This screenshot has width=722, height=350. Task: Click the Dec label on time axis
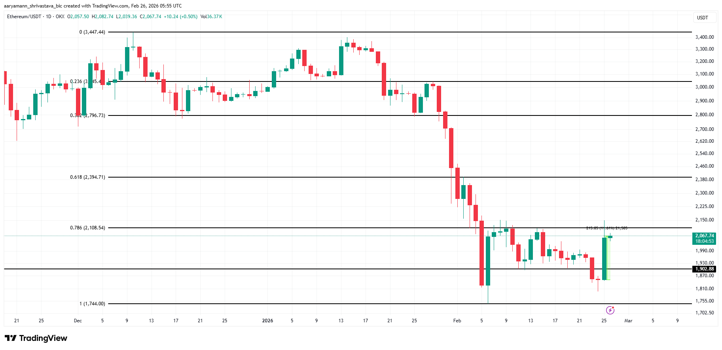78,321
